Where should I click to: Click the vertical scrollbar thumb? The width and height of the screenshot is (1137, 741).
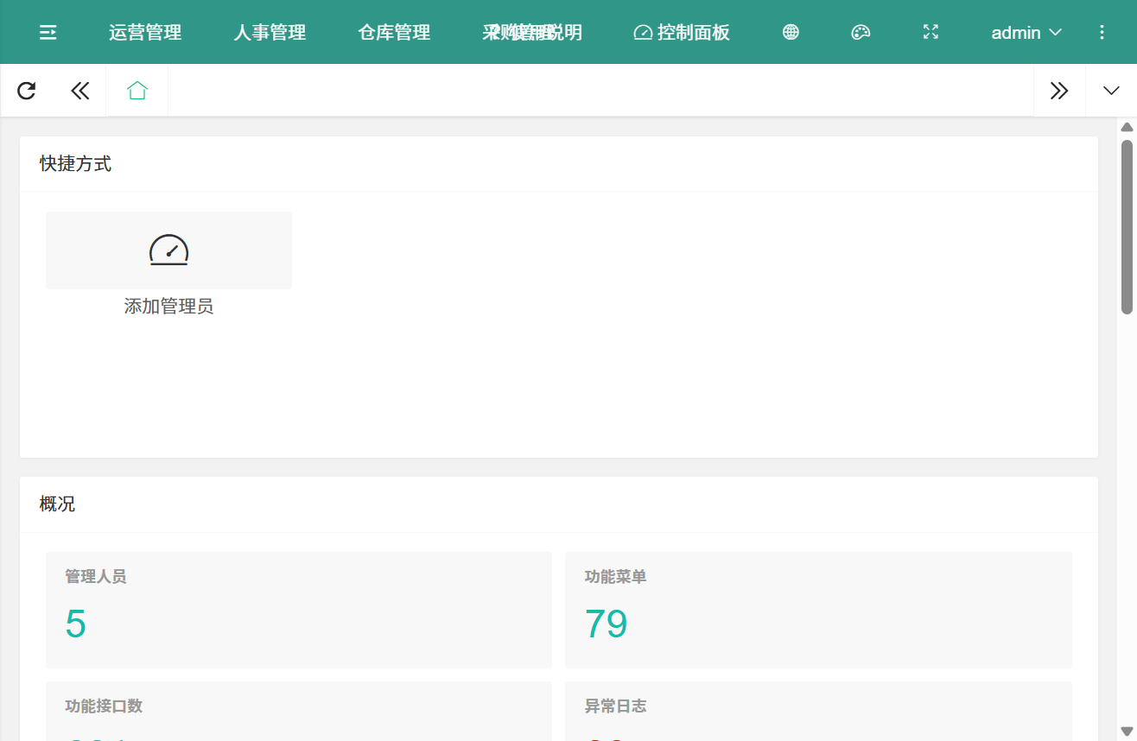point(1127,226)
